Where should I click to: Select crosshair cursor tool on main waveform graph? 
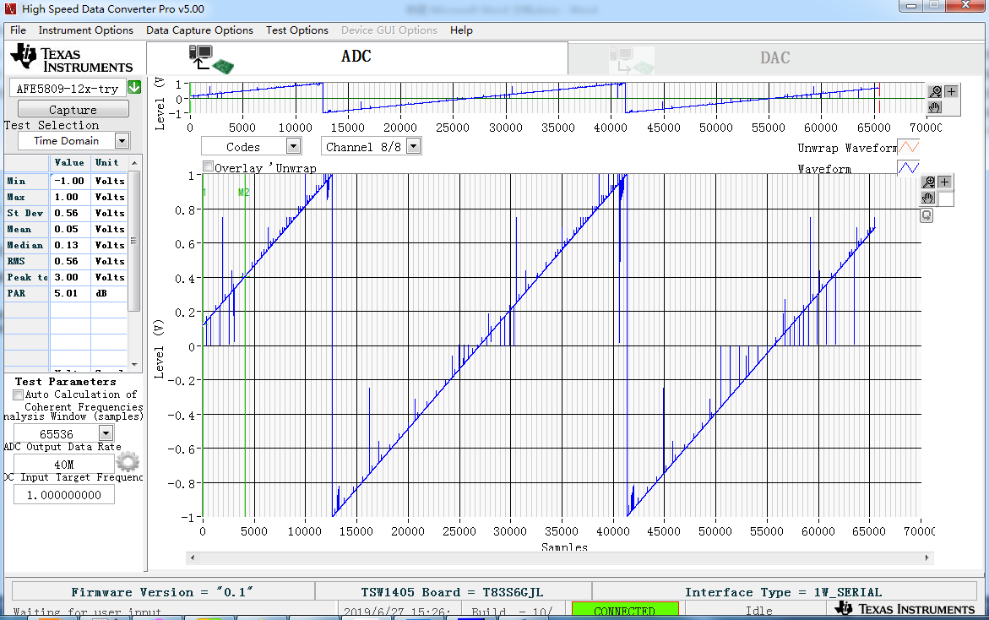944,182
